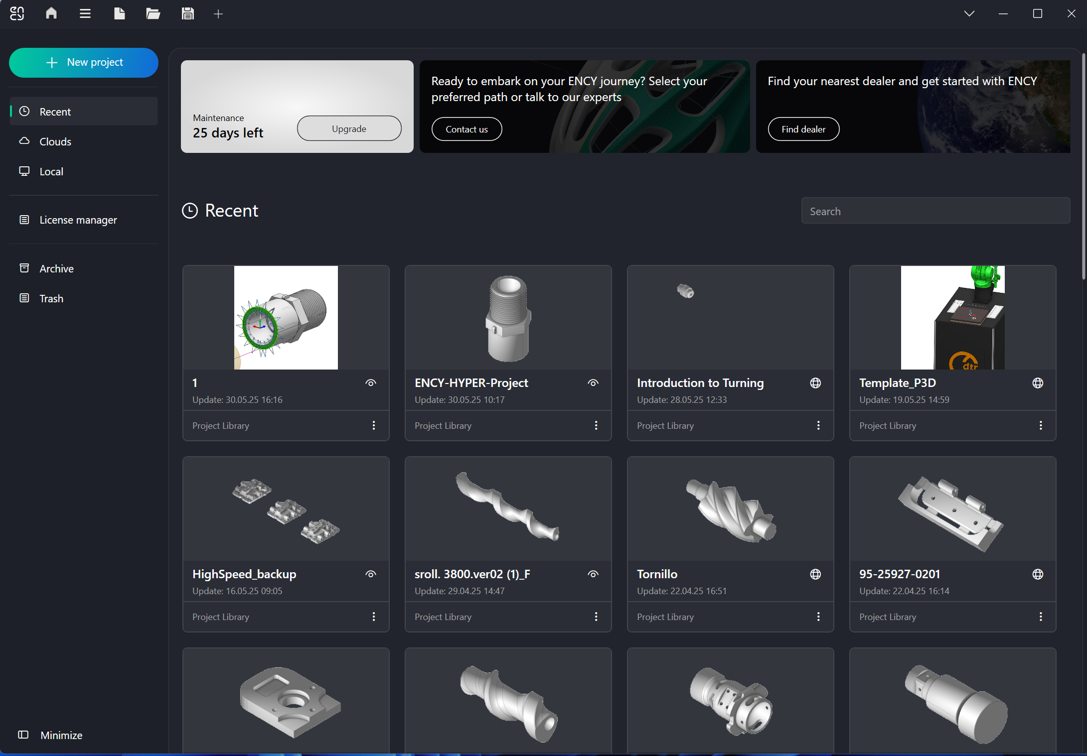The width and height of the screenshot is (1087, 756).
Task: Click the Search input field
Action: click(935, 211)
